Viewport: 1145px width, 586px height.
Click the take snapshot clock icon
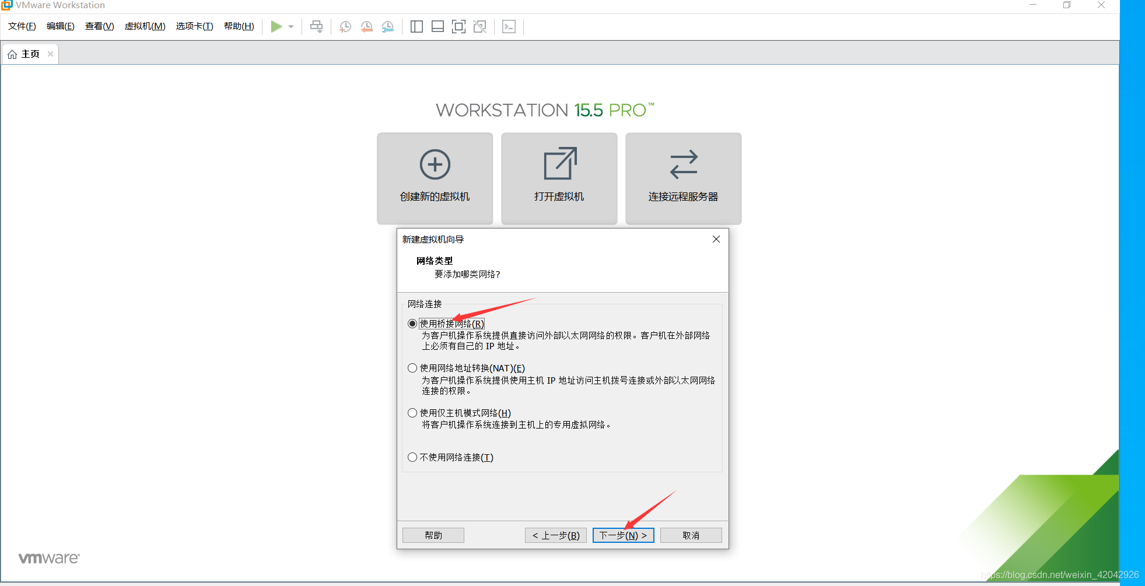[x=345, y=26]
